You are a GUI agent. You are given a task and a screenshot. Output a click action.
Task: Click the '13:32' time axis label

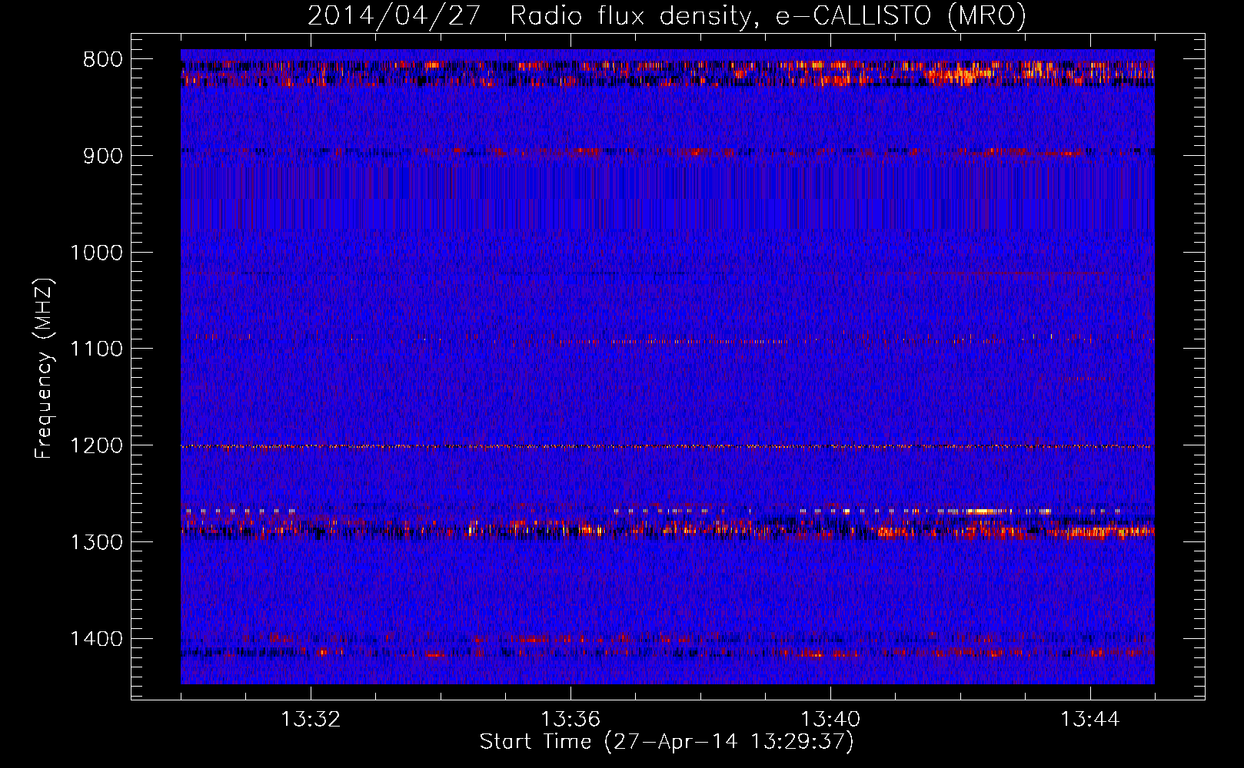[311, 720]
